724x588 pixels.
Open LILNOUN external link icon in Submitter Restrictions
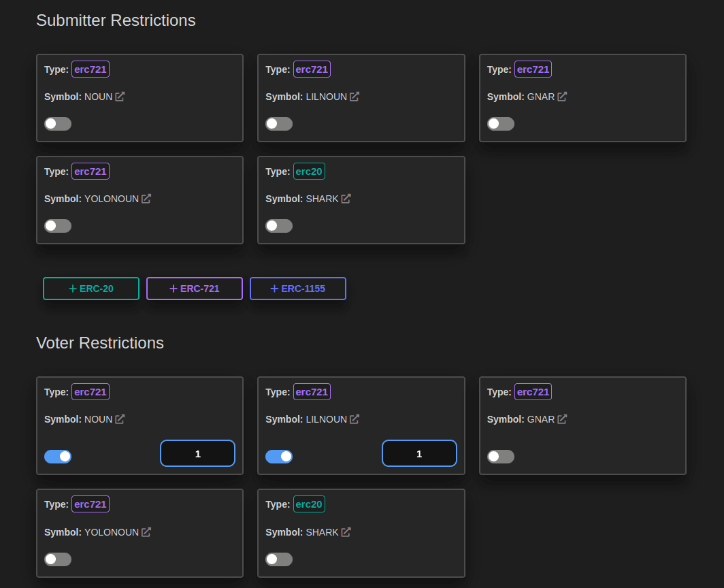click(355, 97)
